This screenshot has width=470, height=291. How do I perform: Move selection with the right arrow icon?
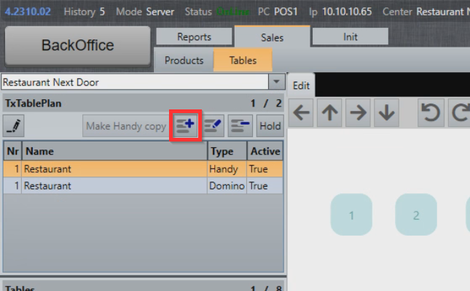pyautogui.click(x=358, y=113)
